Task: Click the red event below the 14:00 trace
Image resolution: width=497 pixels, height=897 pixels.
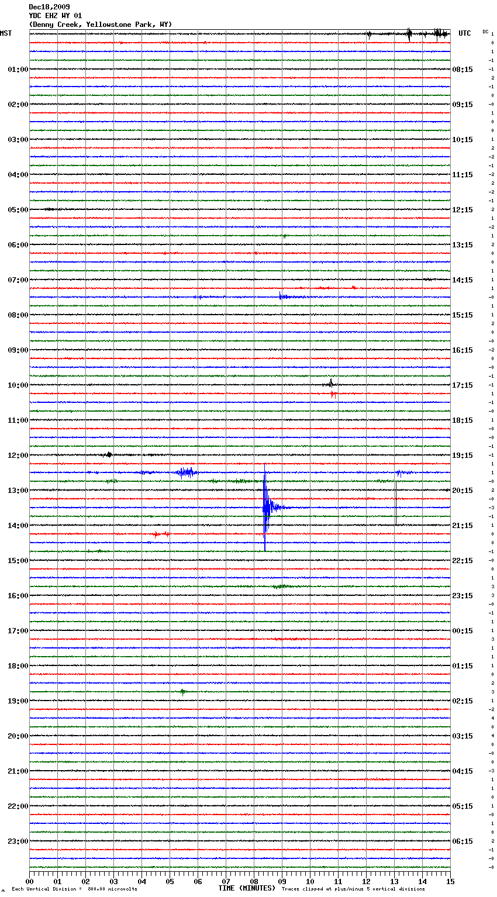Action: 161,534
